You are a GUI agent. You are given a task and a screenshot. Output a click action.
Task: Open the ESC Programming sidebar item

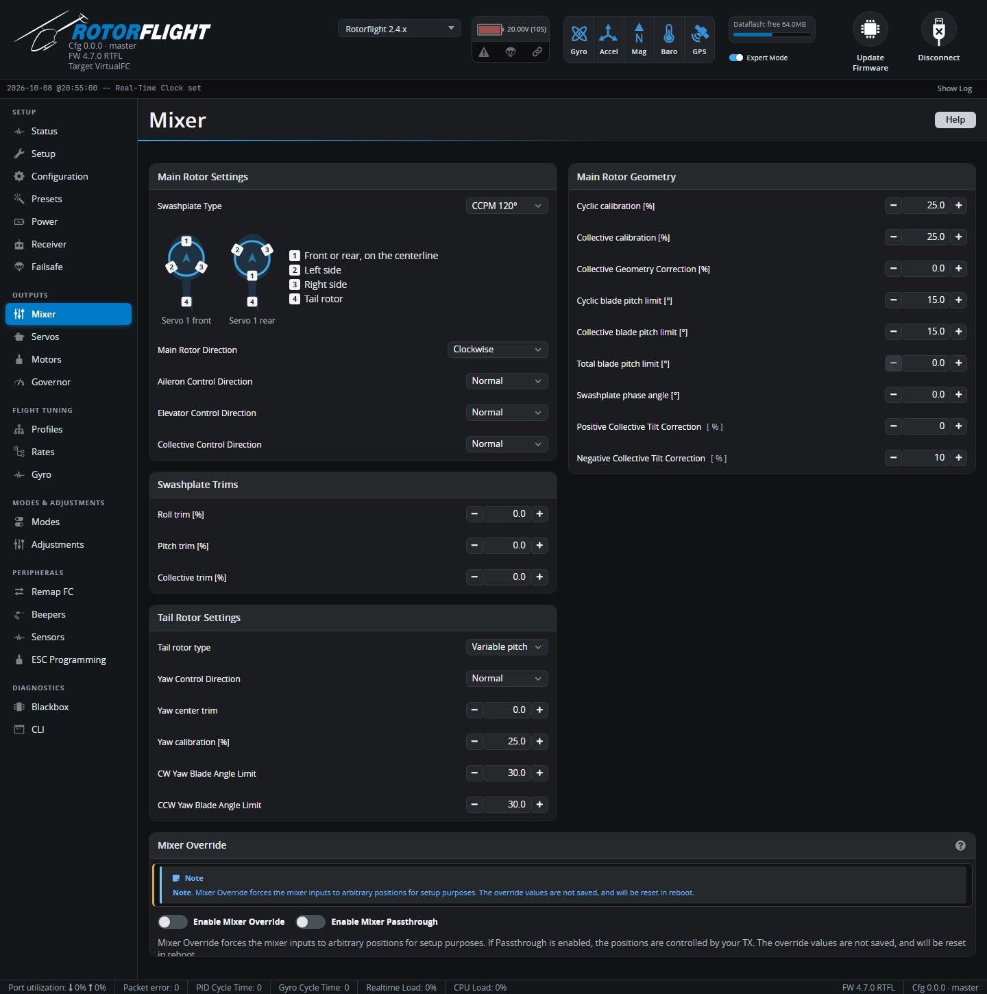69,659
